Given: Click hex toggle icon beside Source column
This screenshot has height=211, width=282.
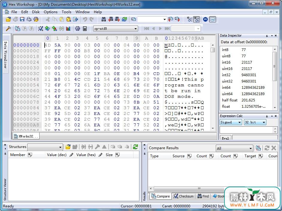Looking at the screenshot, I should click(x=189, y=156).
